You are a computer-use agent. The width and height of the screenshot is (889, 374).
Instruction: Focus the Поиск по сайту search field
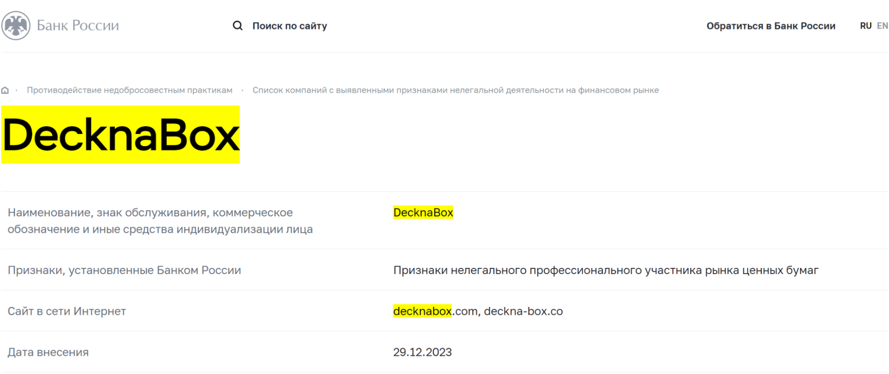290,26
